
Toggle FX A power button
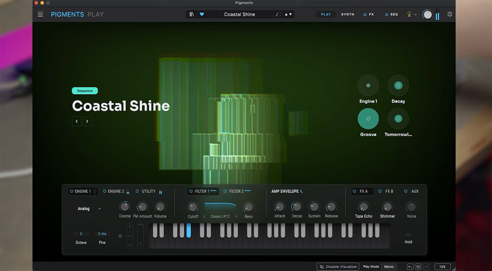click(x=355, y=191)
